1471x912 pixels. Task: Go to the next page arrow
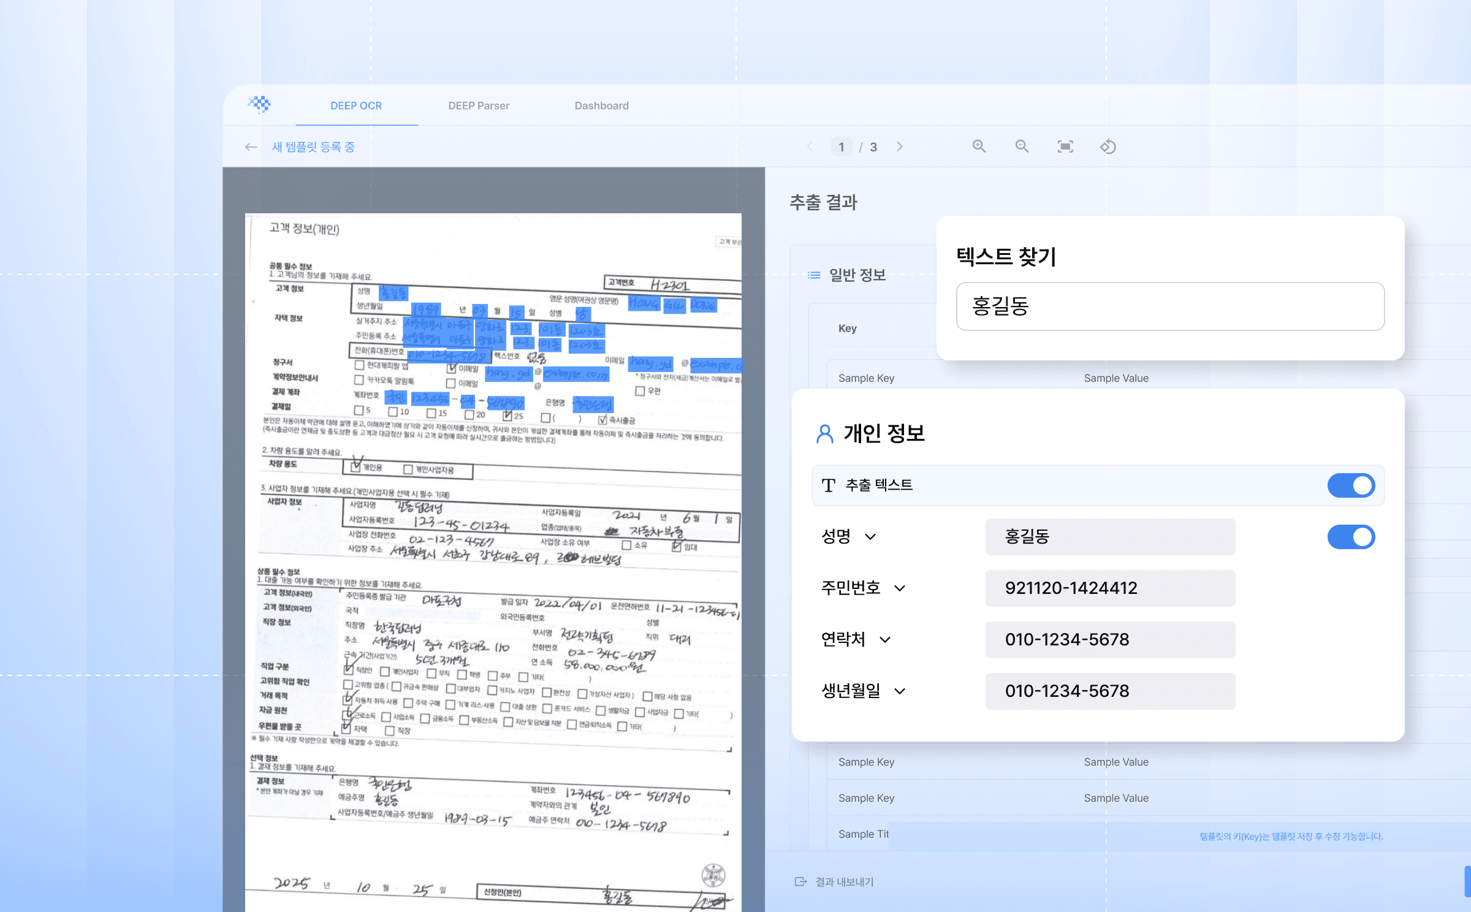899,146
